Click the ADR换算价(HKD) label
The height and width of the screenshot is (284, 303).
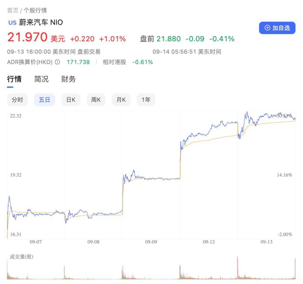pos(30,62)
